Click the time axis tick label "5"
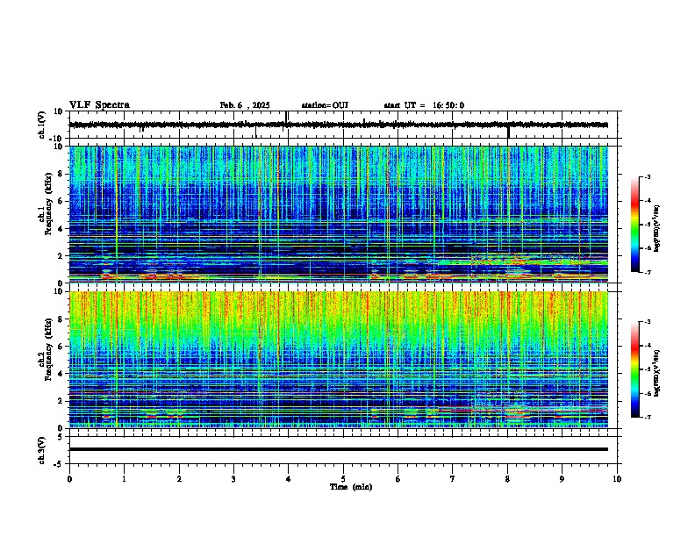Screen dimensions: 695x537 tap(343, 479)
